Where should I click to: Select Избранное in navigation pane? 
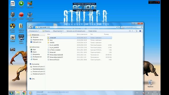point(35,35)
